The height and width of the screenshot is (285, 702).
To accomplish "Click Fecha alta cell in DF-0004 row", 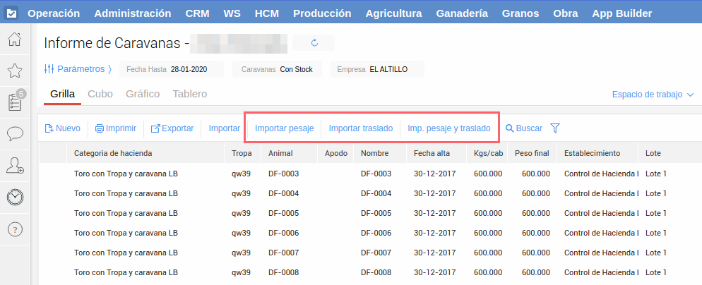I will coord(435,193).
